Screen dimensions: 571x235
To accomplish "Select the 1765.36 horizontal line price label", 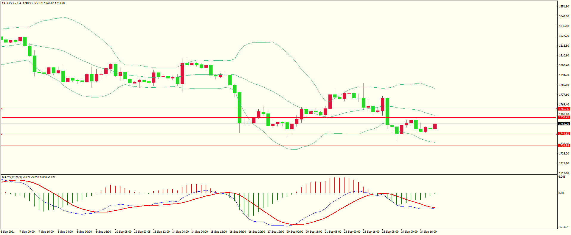I will click(564, 109).
